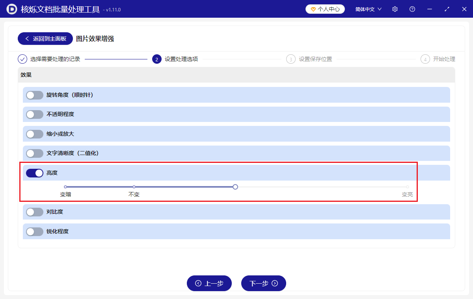Enable the 旋转角度 rotation toggle
The image size is (473, 299).
tap(34, 95)
